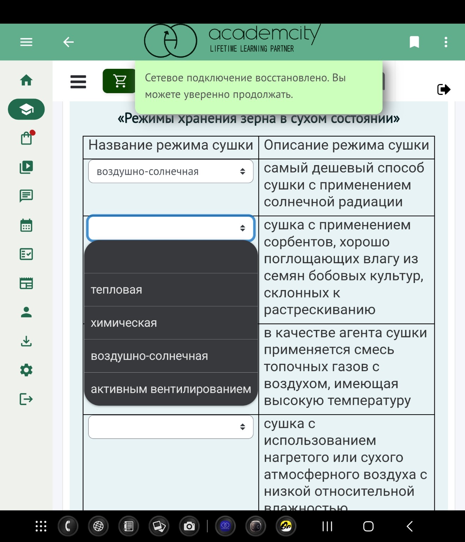
Task: Open the three-dot overflow menu
Action: point(446,42)
